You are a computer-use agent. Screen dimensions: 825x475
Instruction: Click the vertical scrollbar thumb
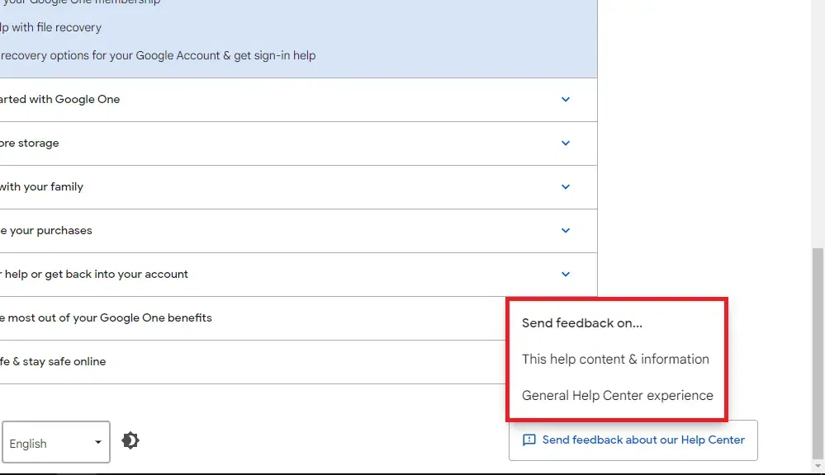tap(818, 355)
